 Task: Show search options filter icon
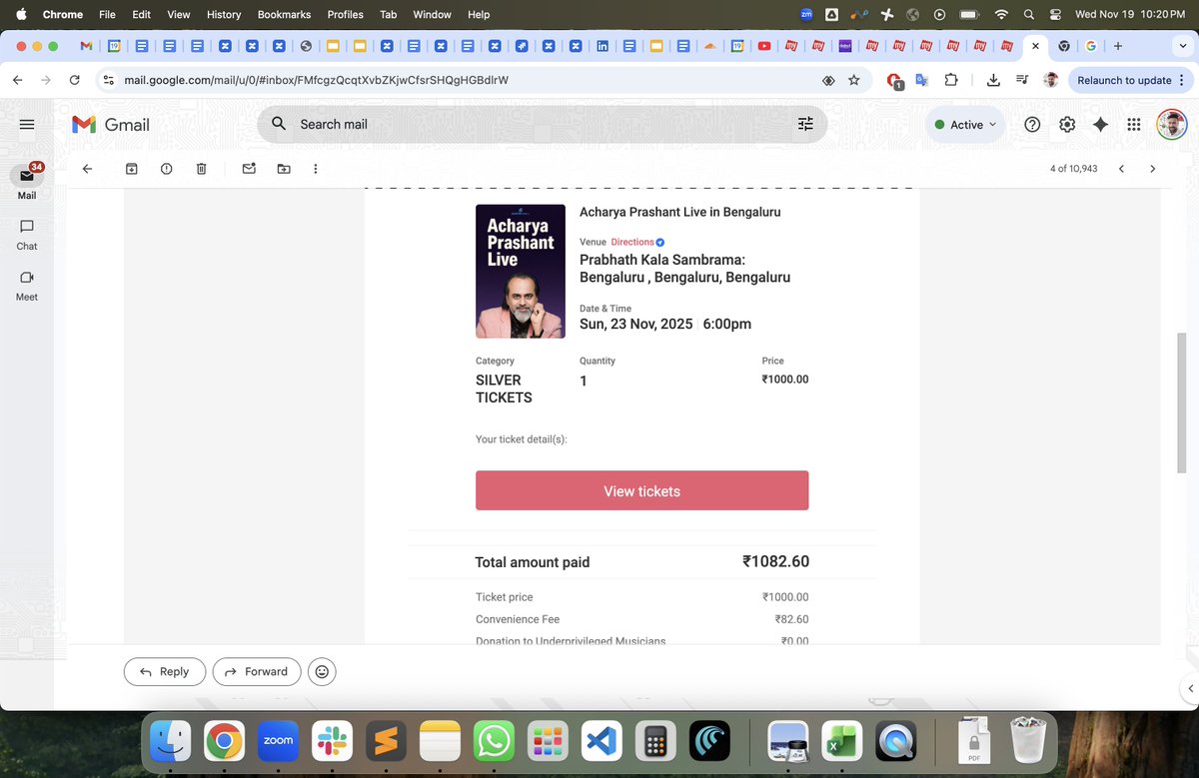click(805, 125)
